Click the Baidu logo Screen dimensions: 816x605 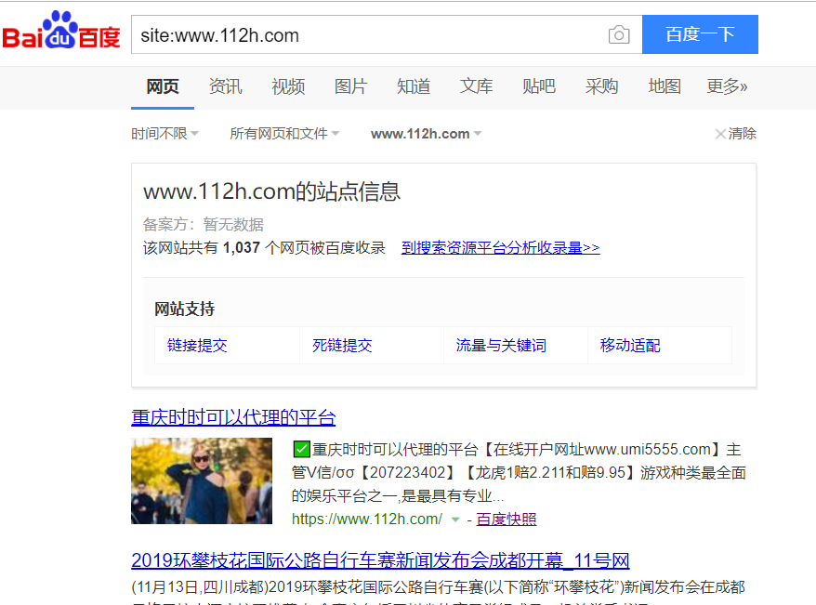click(61, 32)
